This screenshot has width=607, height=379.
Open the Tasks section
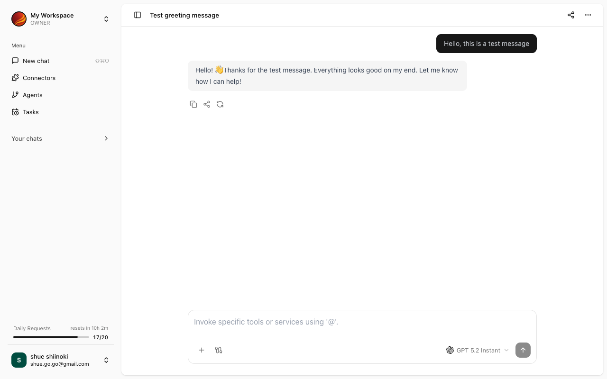[x=30, y=112]
